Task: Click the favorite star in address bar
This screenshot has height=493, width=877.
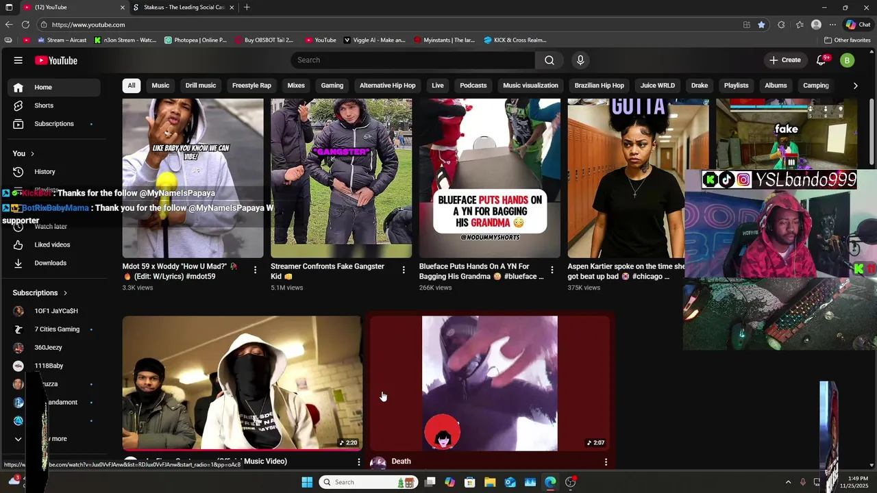Action: [761, 25]
